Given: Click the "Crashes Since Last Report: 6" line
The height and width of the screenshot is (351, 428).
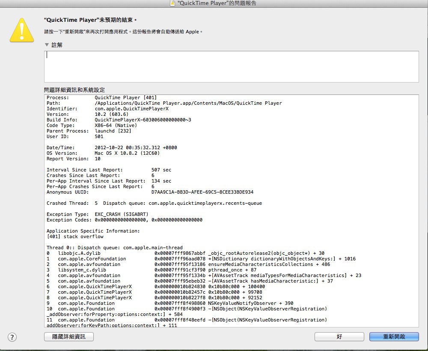Looking at the screenshot, I should click(101, 175).
